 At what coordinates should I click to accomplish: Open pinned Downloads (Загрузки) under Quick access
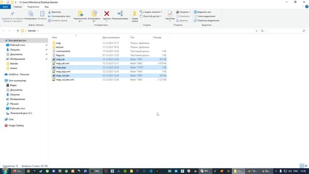coord(15,50)
